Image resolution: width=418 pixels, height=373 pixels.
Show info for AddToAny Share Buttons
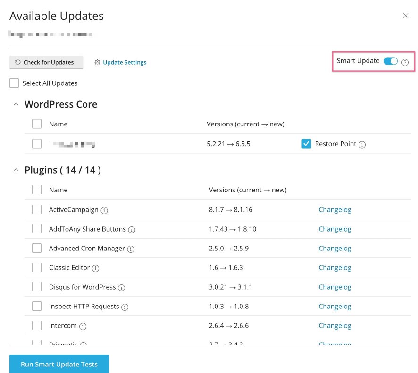point(132,230)
